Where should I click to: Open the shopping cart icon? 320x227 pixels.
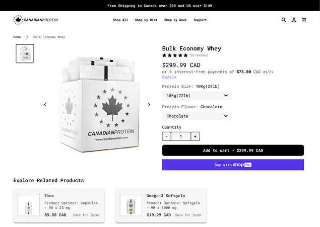(x=304, y=20)
